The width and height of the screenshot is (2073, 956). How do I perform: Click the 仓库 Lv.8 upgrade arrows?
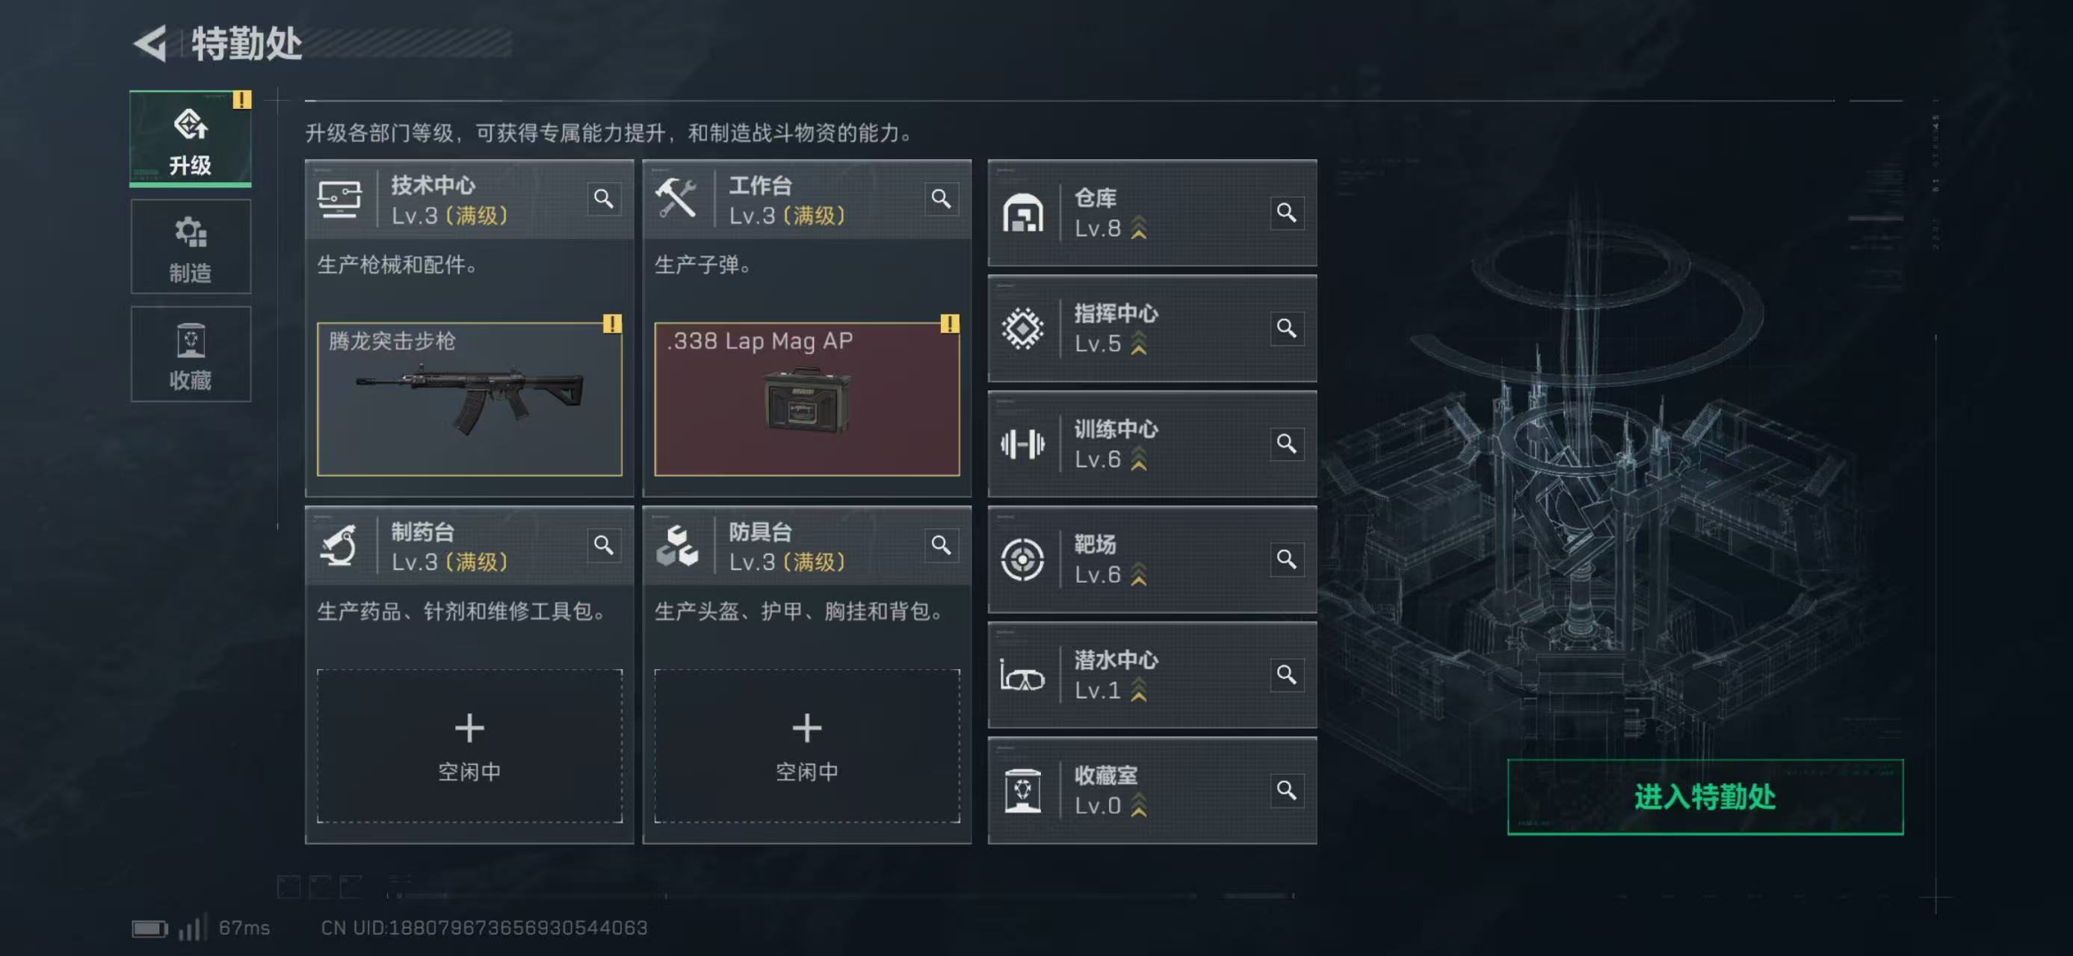coord(1139,229)
